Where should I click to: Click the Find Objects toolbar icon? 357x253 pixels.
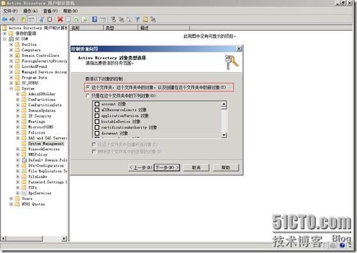coord(145,20)
